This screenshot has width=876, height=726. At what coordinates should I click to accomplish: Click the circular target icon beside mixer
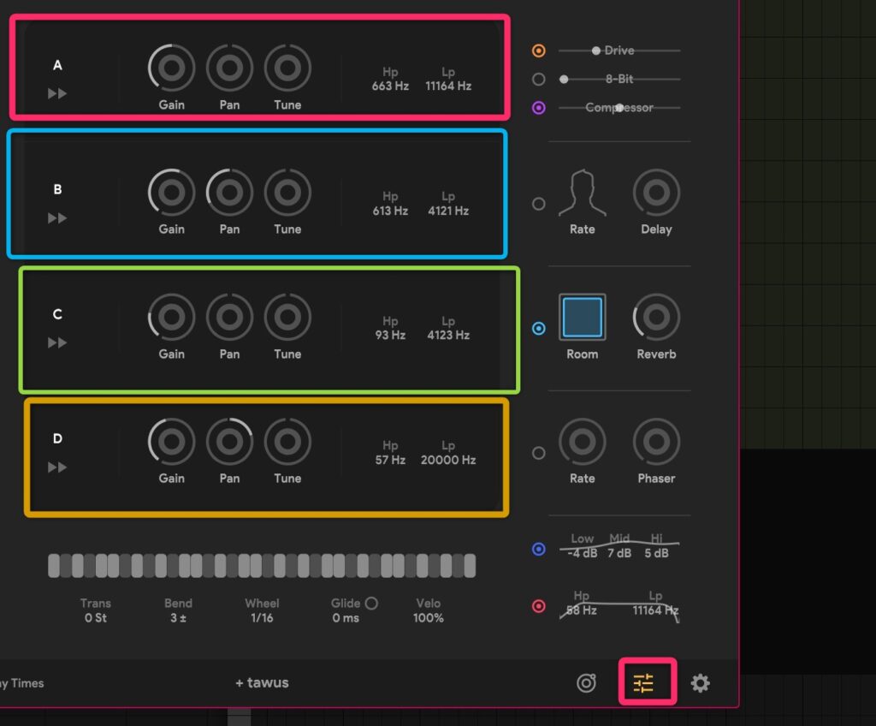coord(586,682)
